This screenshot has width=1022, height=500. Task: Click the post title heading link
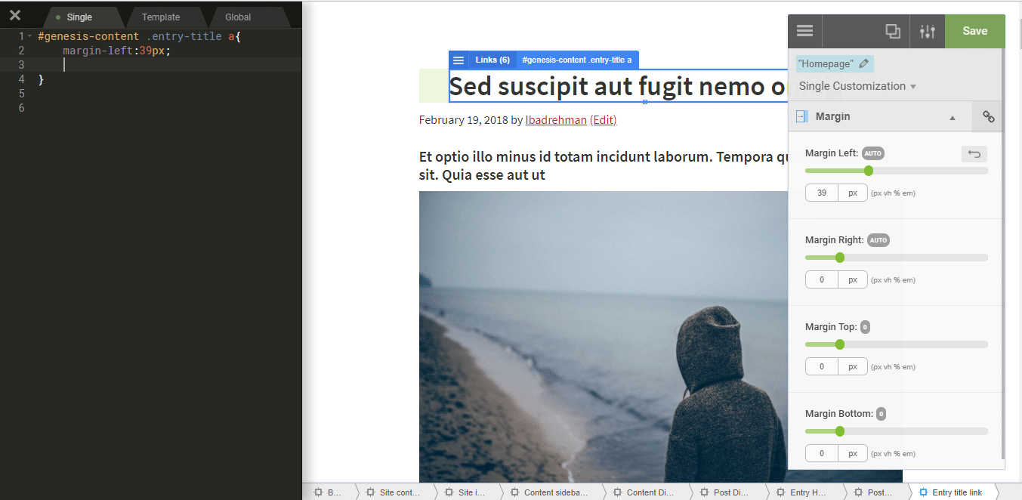tap(619, 87)
